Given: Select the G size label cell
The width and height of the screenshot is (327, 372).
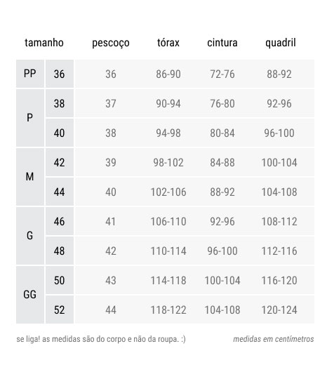Looking at the screenshot, I should pos(30,236).
